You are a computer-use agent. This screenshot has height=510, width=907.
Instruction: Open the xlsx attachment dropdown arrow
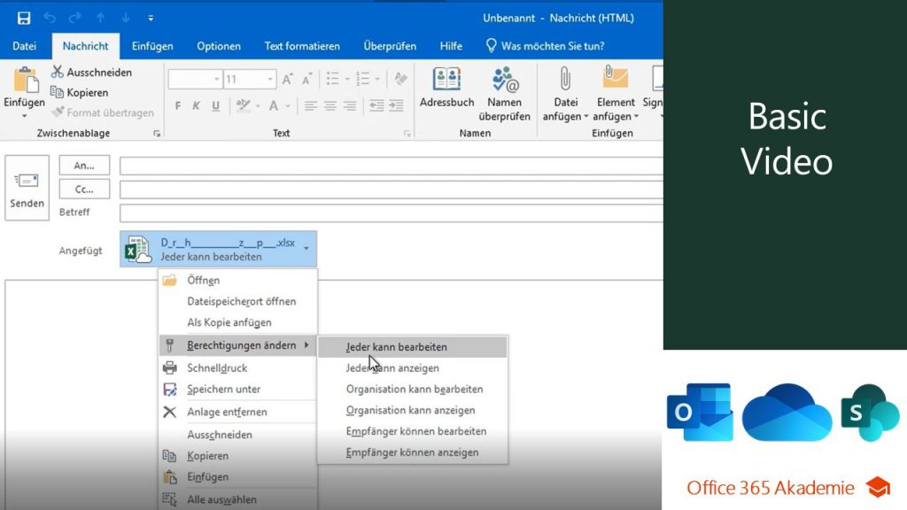(x=306, y=249)
